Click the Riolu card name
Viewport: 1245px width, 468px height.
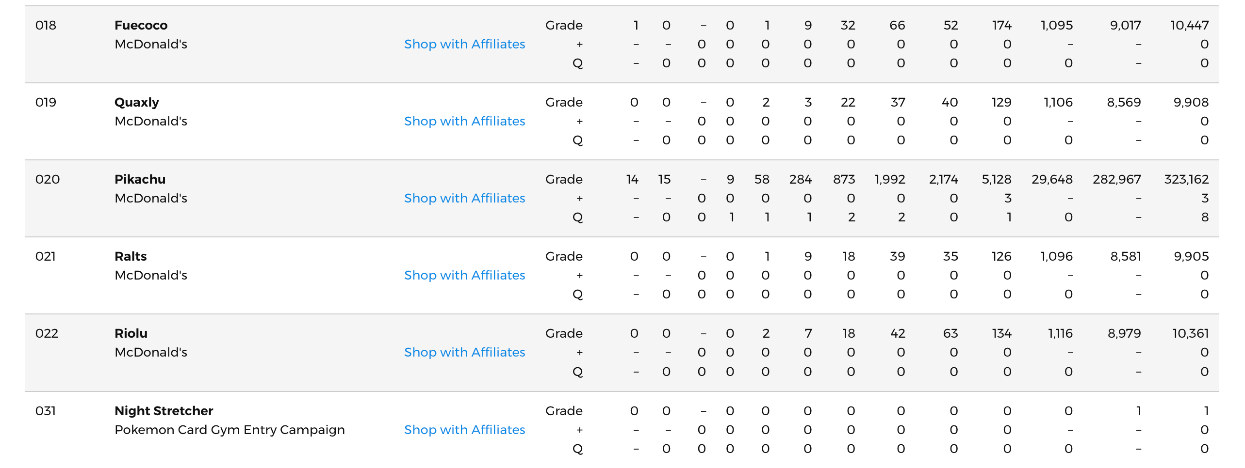tap(131, 333)
